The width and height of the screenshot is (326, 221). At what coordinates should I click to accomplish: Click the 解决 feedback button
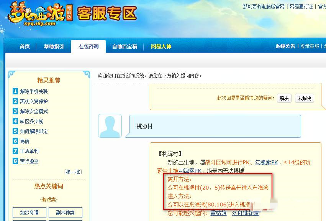pyautogui.click(x=284, y=98)
